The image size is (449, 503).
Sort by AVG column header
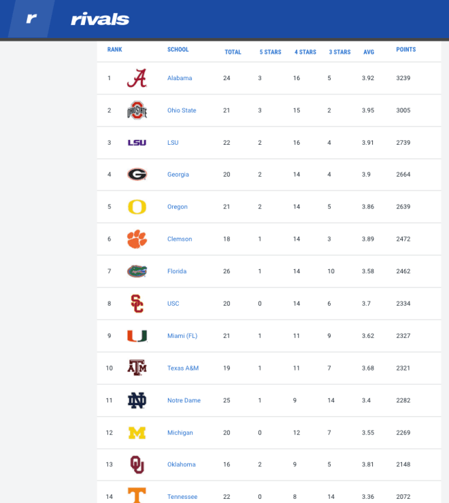coord(369,52)
